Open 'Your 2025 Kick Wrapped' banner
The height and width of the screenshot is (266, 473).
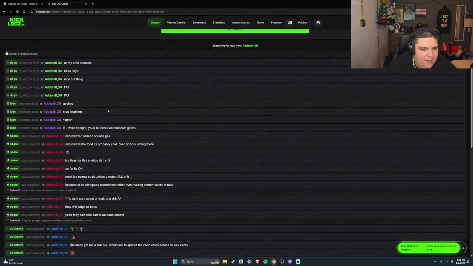click(429, 248)
